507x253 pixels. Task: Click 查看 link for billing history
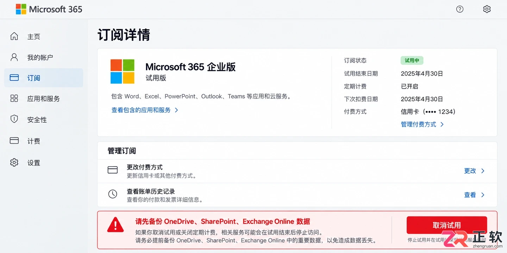pos(470,195)
